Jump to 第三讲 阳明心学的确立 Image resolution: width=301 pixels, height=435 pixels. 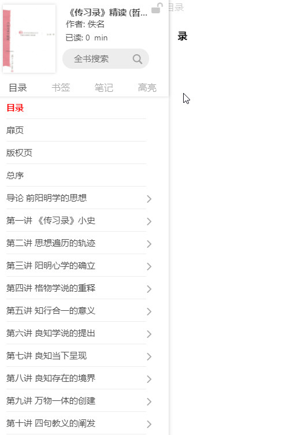(x=76, y=266)
